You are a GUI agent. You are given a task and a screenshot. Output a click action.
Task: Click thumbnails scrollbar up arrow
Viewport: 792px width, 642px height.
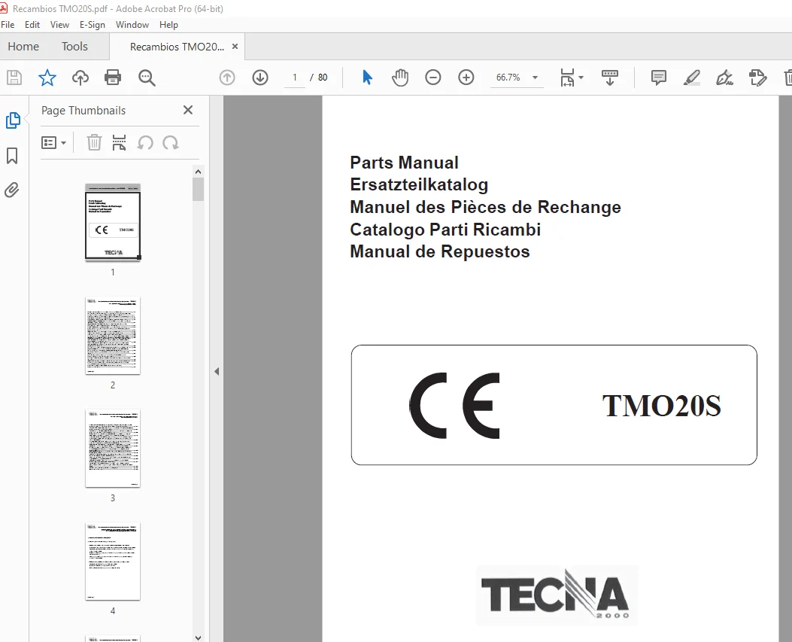point(198,172)
